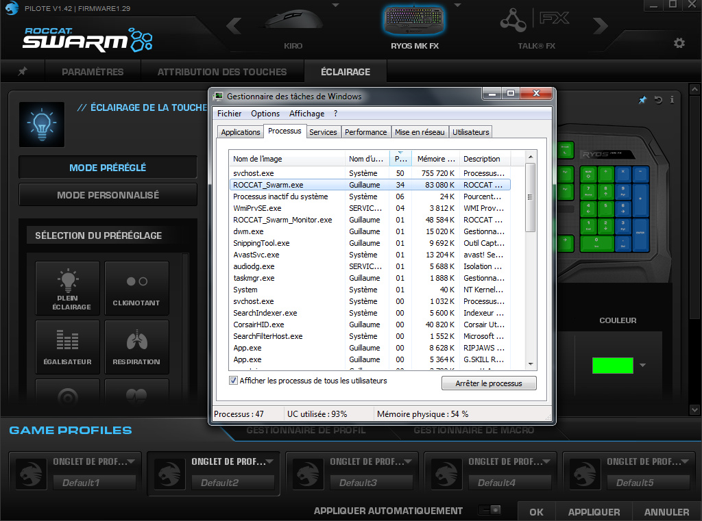Select the ROCCAT_Swarm_Monitor.exe process row
Image resolution: width=702 pixels, height=521 pixels.
tap(370, 220)
